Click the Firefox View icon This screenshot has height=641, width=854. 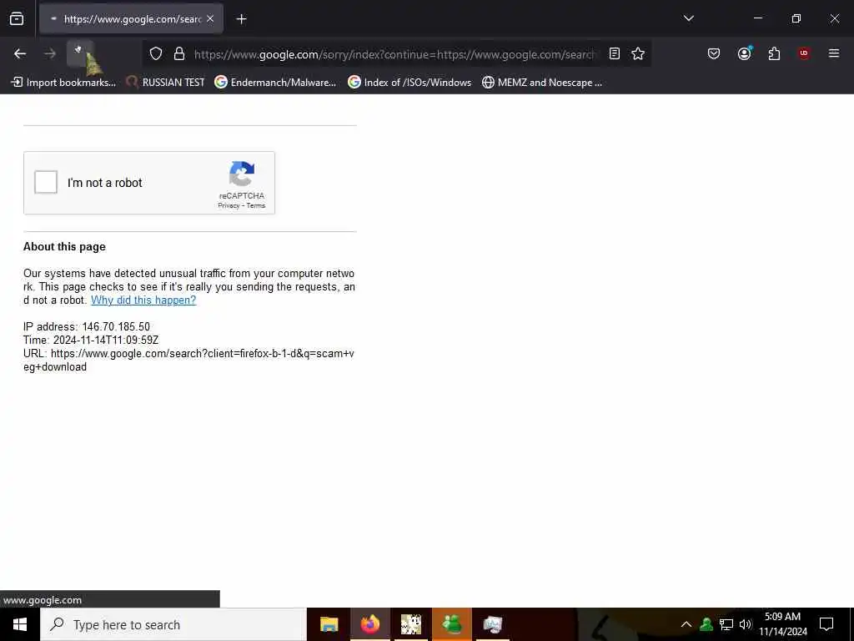point(17,19)
